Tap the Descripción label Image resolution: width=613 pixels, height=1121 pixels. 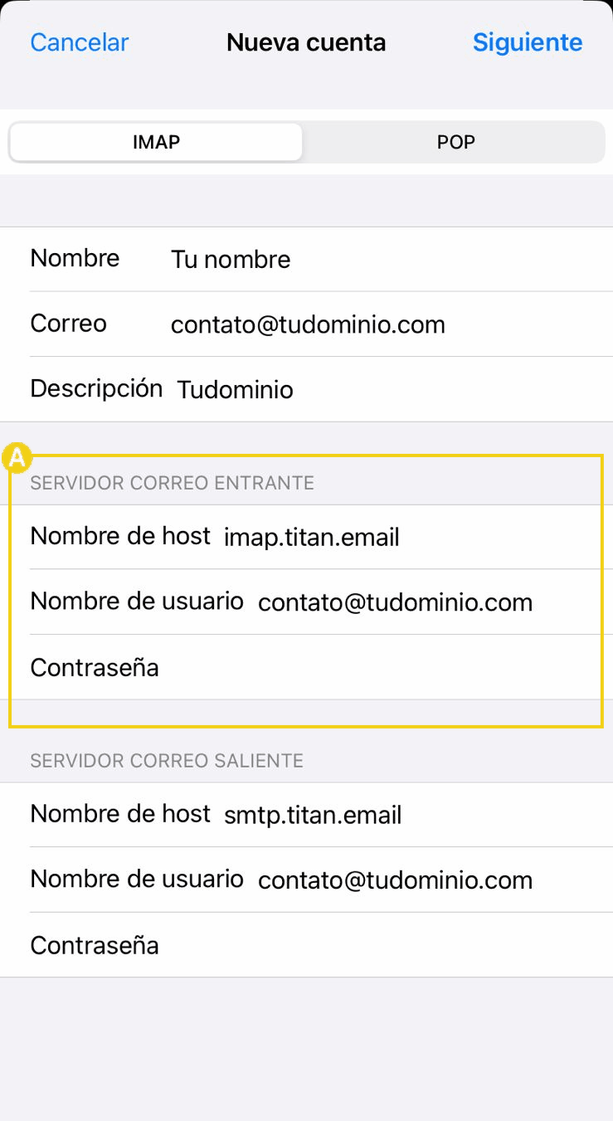96,388
